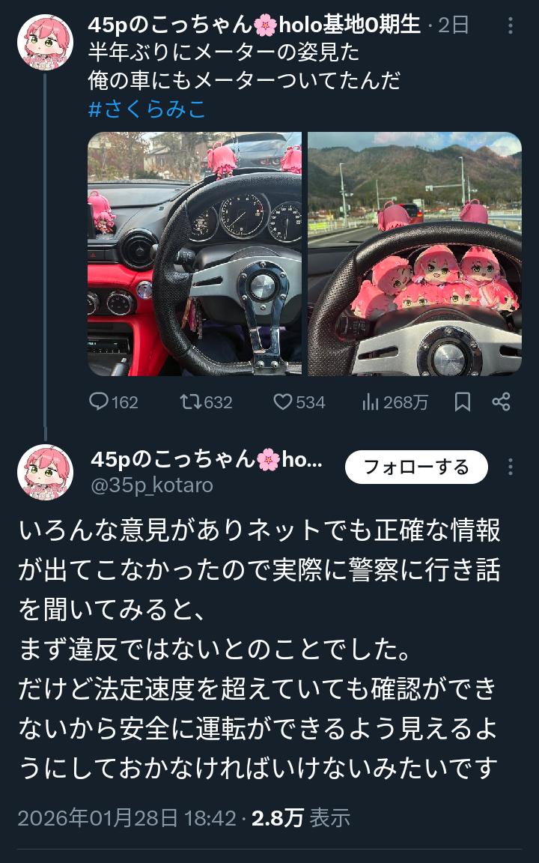Open the right photo with plush dolls
539x863 pixels.
coord(414,254)
